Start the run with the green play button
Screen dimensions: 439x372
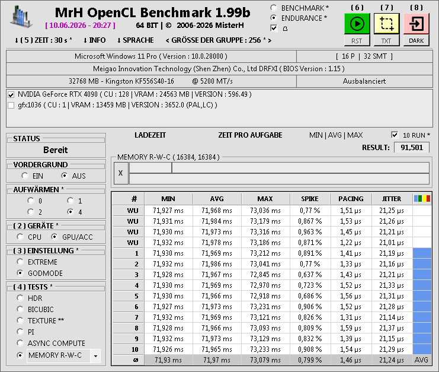coord(357,24)
